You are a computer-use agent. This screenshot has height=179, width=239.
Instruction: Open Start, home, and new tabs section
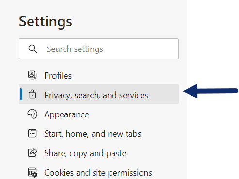point(93,134)
